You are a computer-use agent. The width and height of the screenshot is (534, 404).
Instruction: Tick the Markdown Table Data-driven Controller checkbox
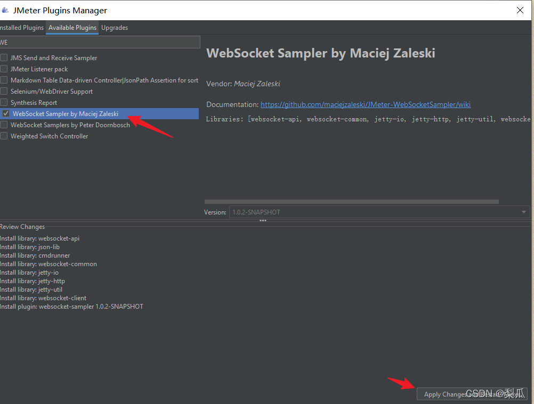[x=4, y=80]
